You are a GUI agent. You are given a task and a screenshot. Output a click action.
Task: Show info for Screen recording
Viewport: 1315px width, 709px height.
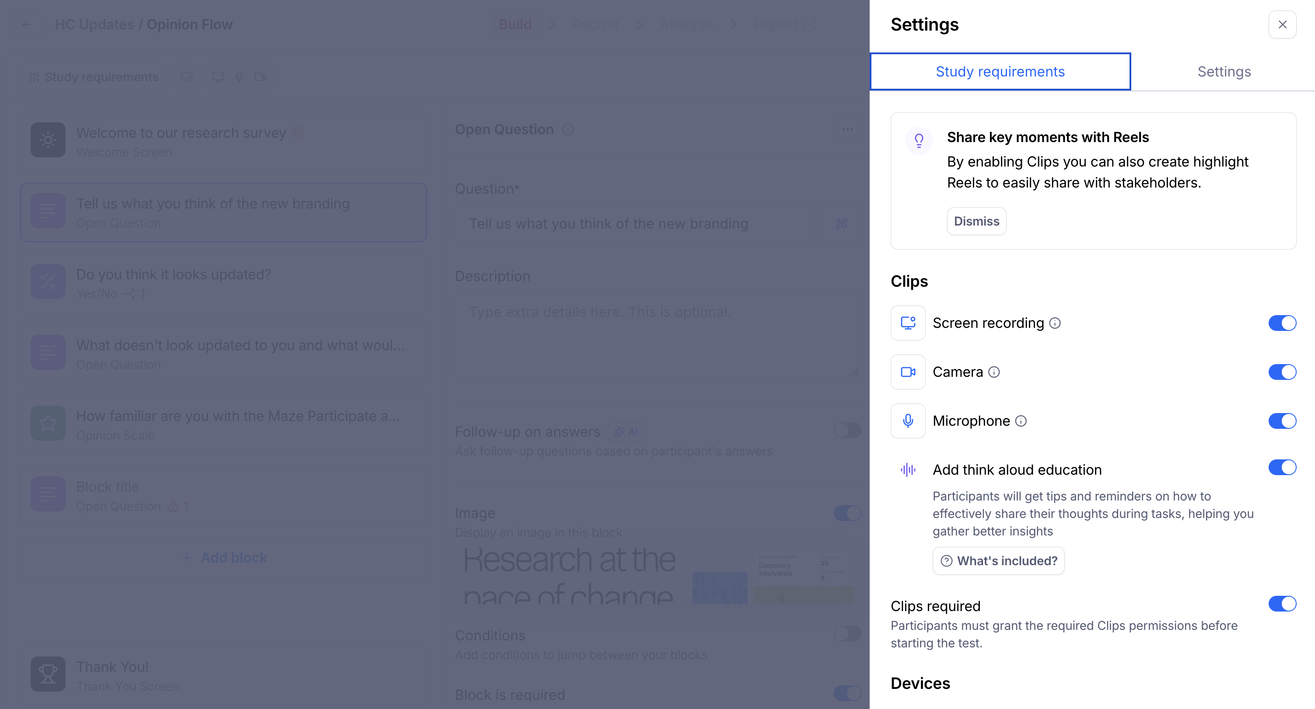1055,323
